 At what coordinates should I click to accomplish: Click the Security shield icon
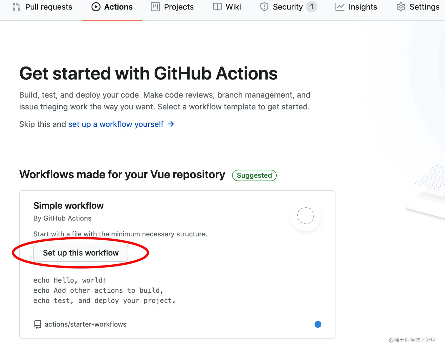point(264,7)
